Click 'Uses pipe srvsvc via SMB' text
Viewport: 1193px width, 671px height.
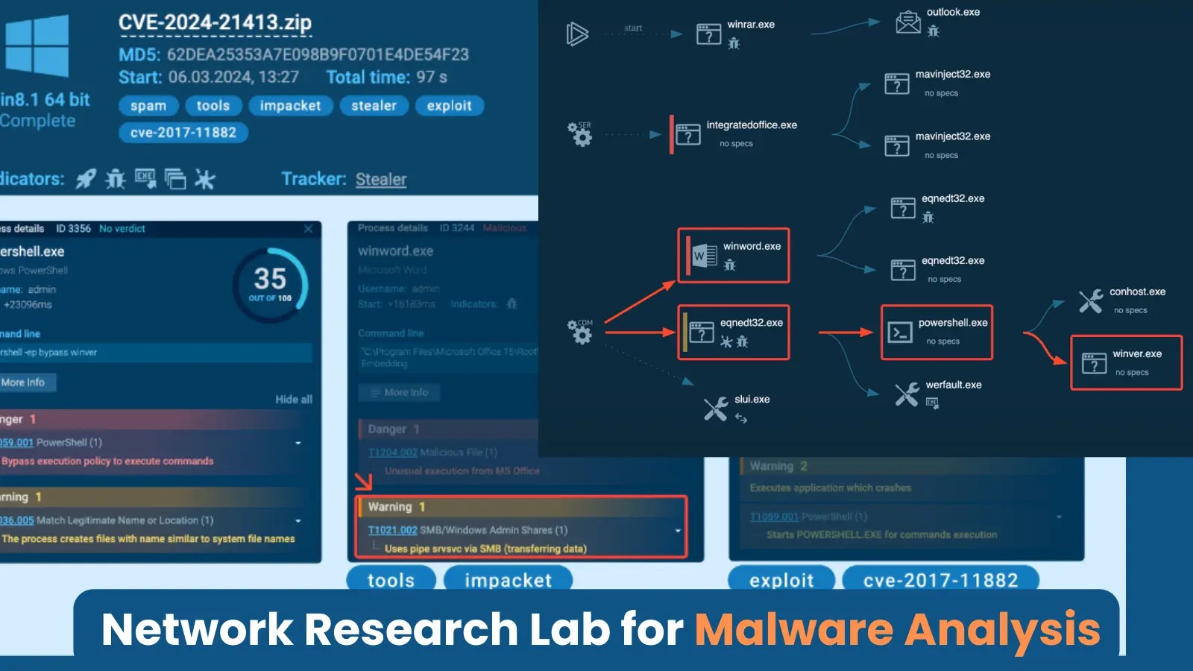[486, 549]
